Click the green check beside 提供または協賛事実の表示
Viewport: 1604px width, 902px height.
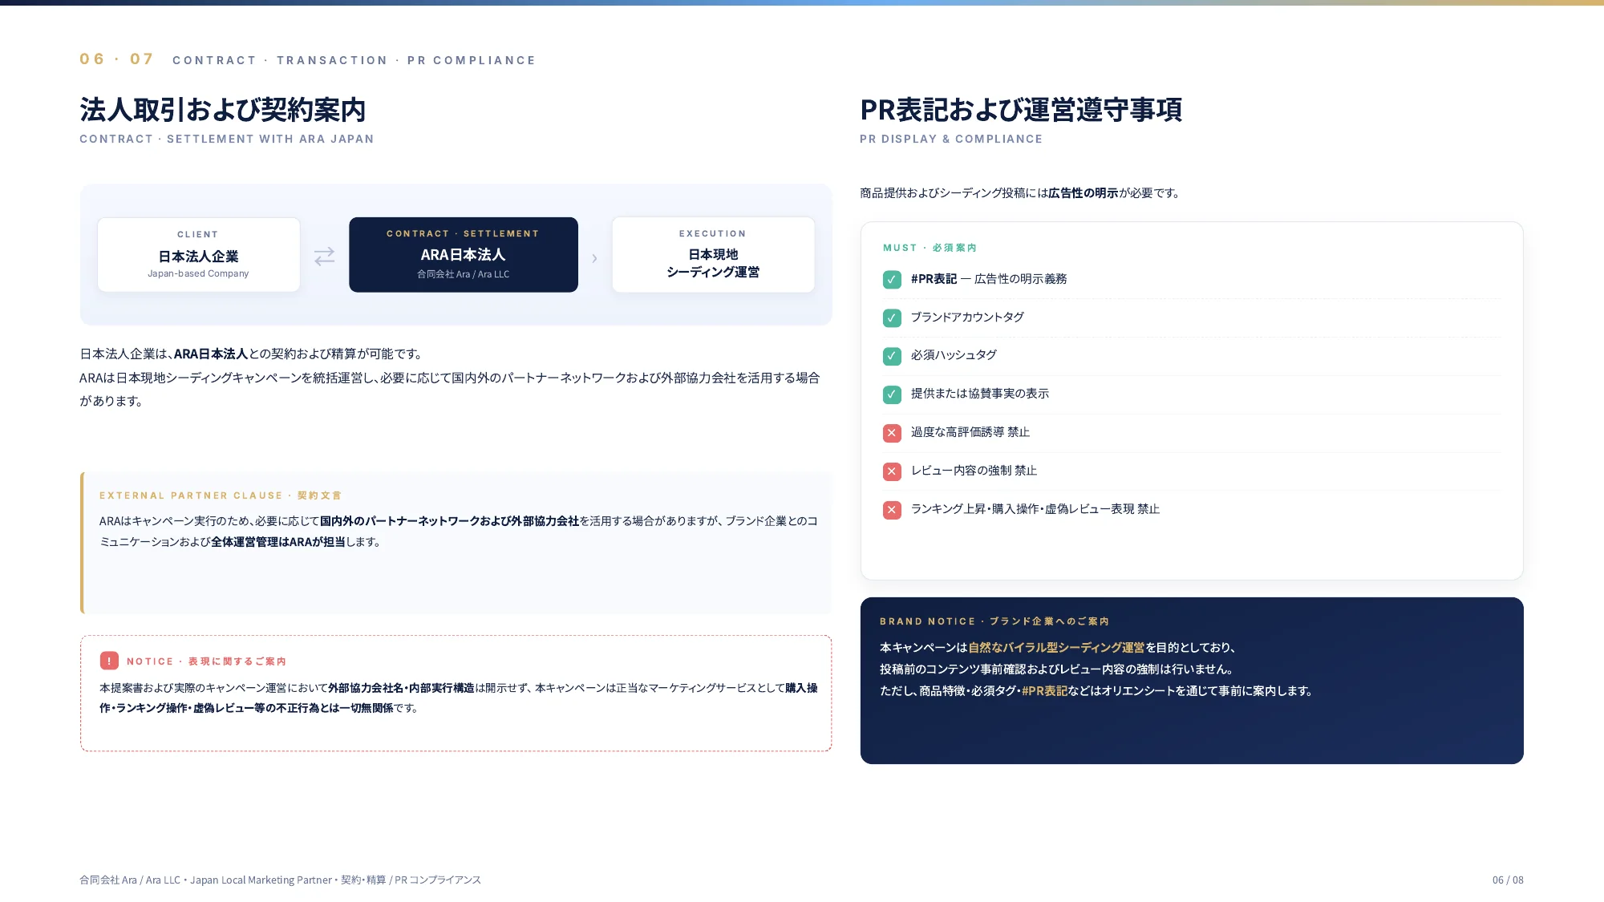coord(892,394)
